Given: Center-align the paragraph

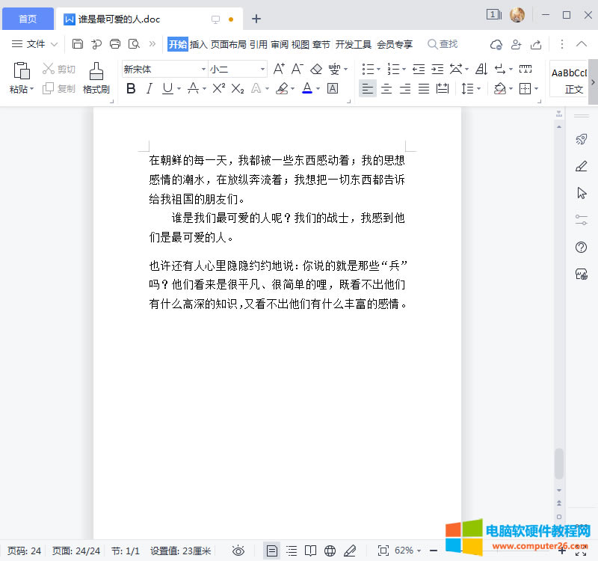Looking at the screenshot, I should [386, 88].
